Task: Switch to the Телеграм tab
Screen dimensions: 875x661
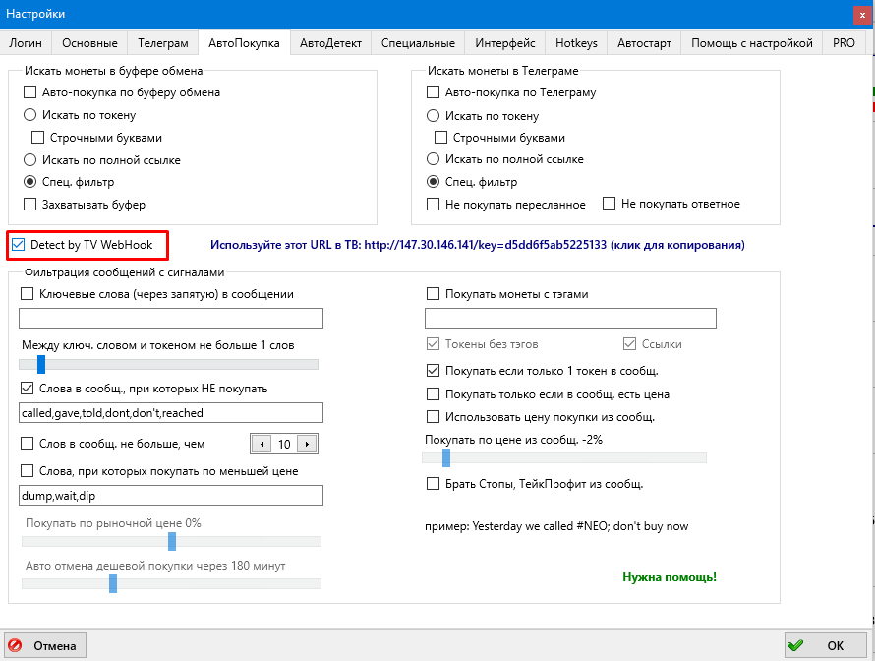Action: (x=162, y=43)
